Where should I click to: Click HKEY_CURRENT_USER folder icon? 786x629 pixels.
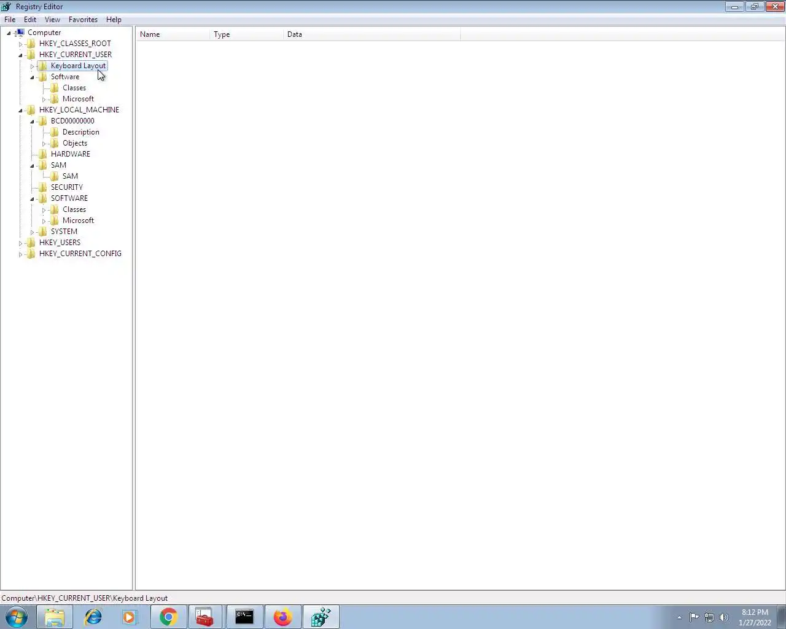(31, 55)
